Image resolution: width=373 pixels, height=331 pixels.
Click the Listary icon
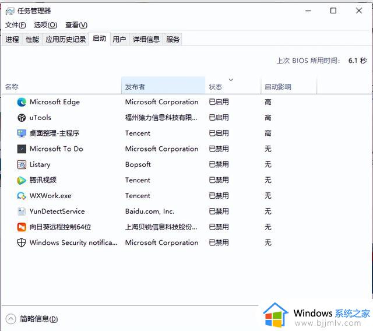click(x=22, y=164)
